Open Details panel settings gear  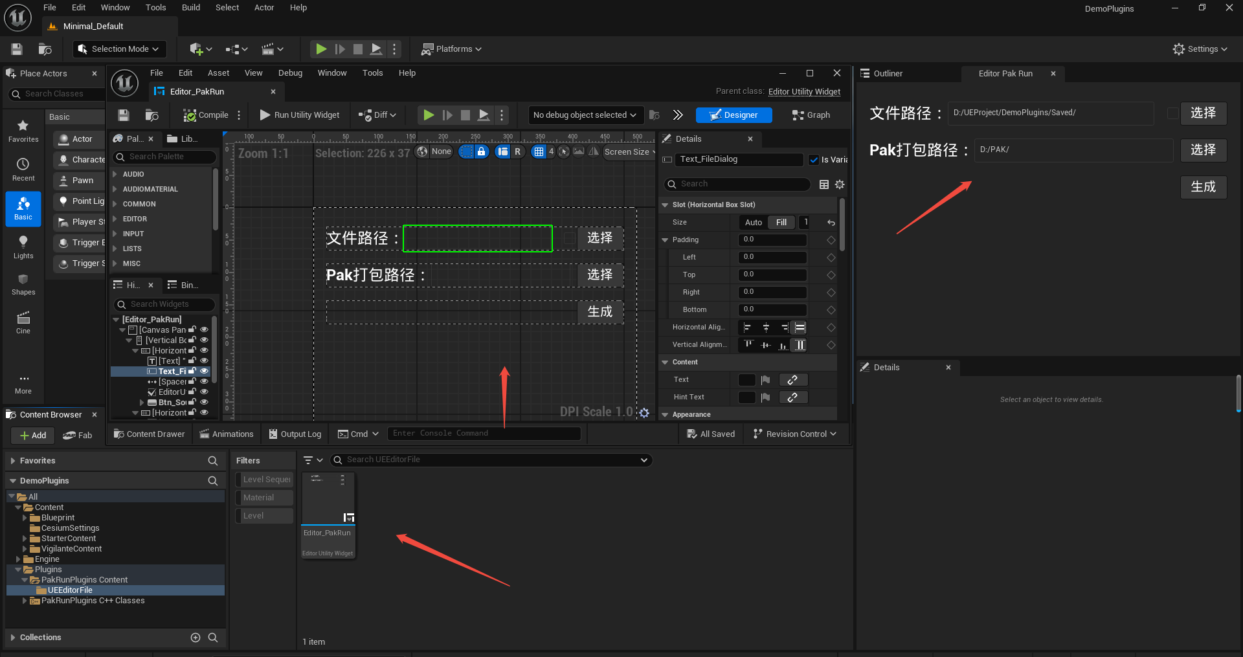(840, 184)
